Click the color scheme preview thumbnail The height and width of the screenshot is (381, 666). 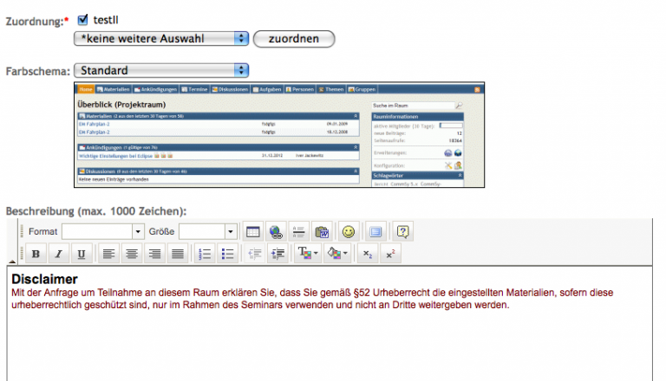(x=279, y=135)
